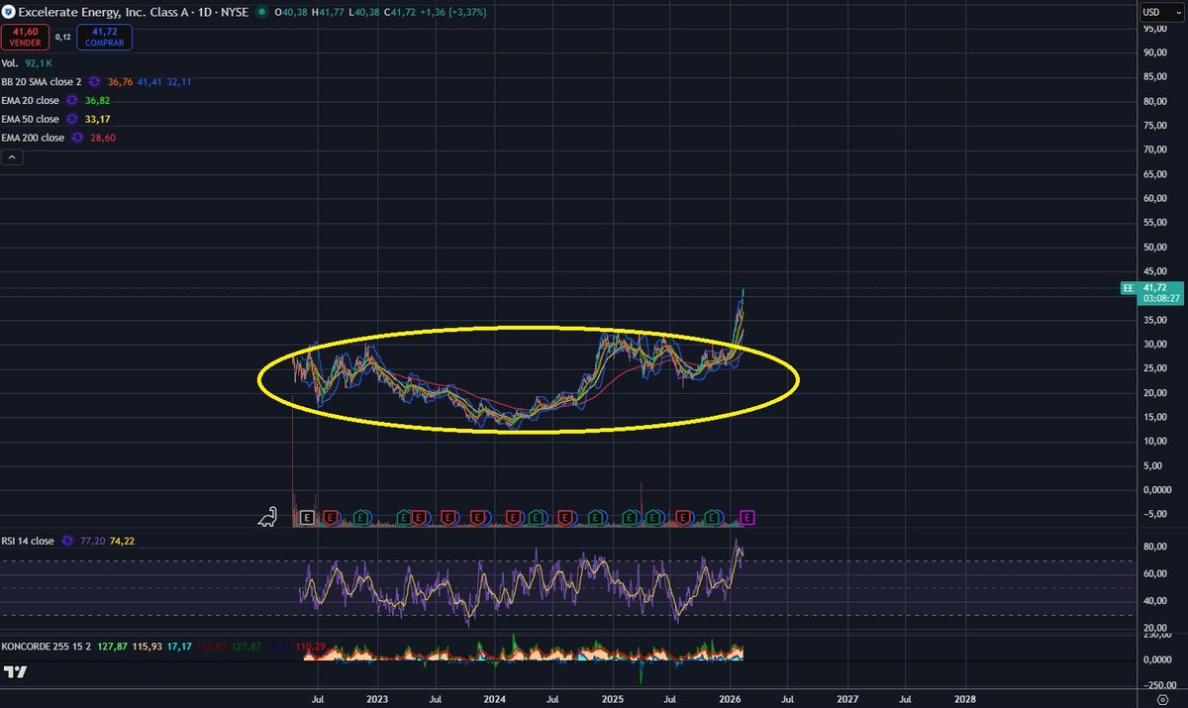The height and width of the screenshot is (708, 1188).
Task: Click the 2027 label on time axis
Action: pyautogui.click(x=847, y=697)
